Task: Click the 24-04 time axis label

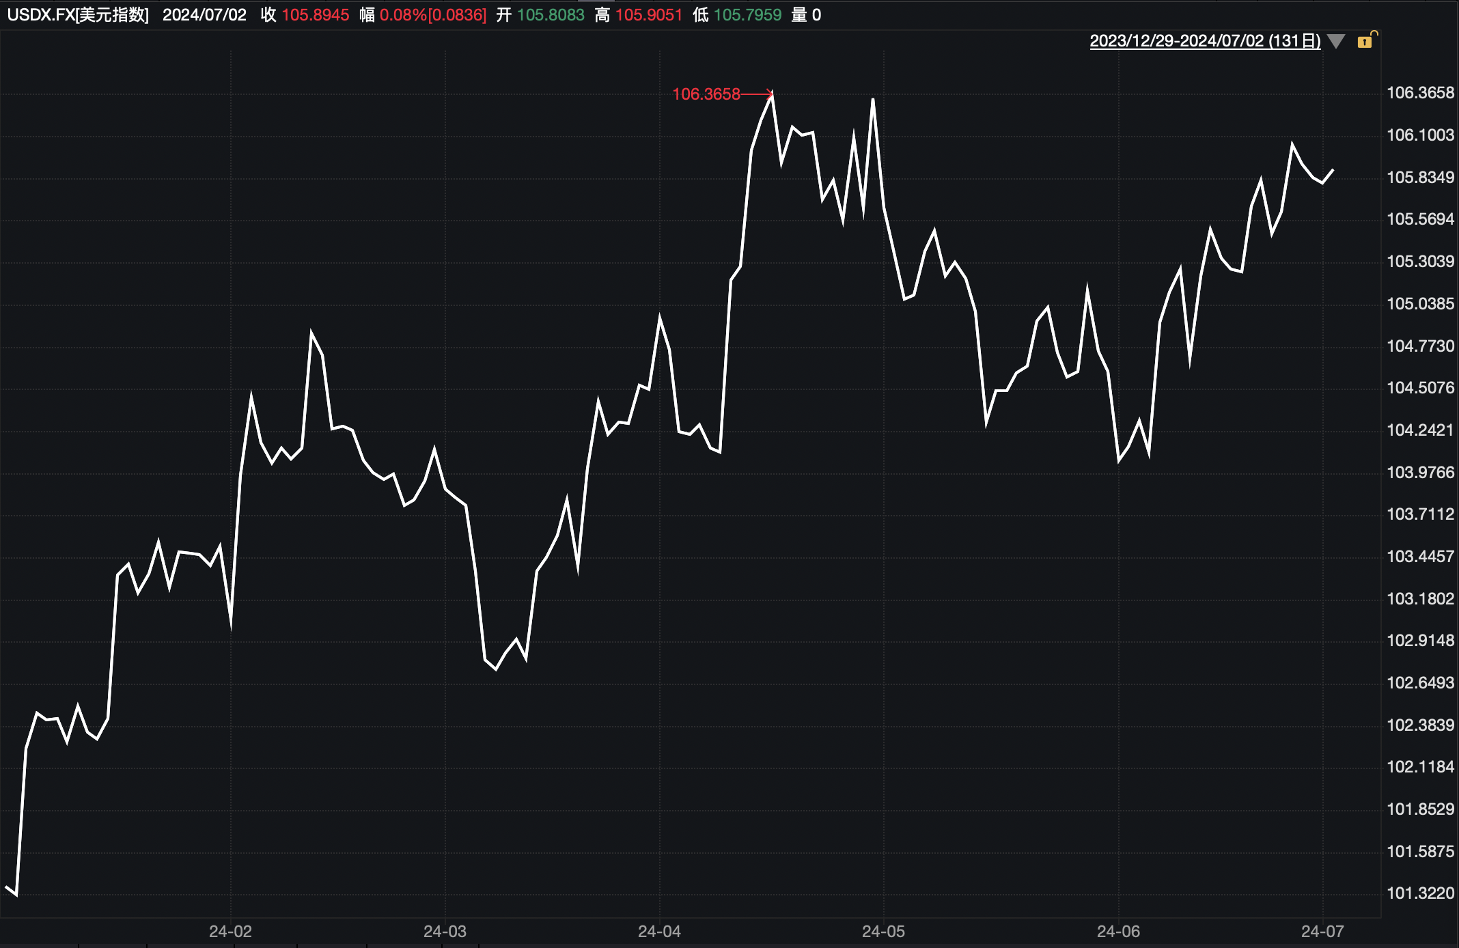Action: pos(659,931)
